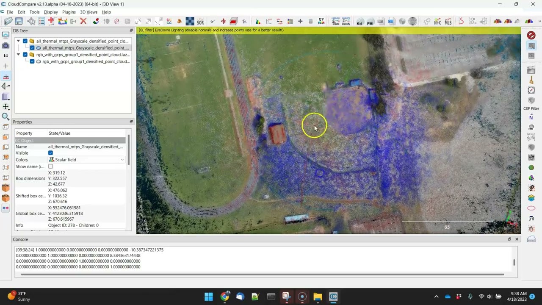Uncheck the all_thermal_mtps cloud child checkbox

click(x=32, y=48)
